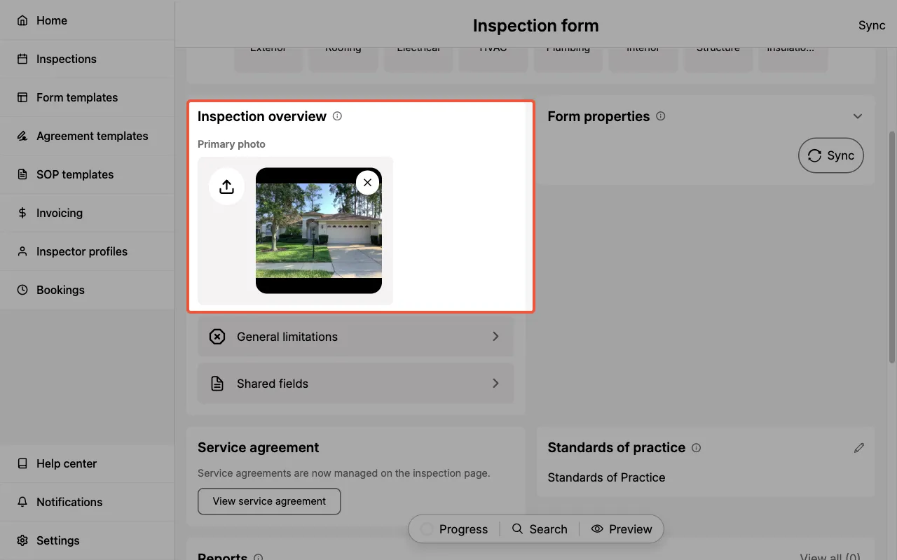Edit Standards of practice with the pencil
This screenshot has width=897, height=560.
859,448
